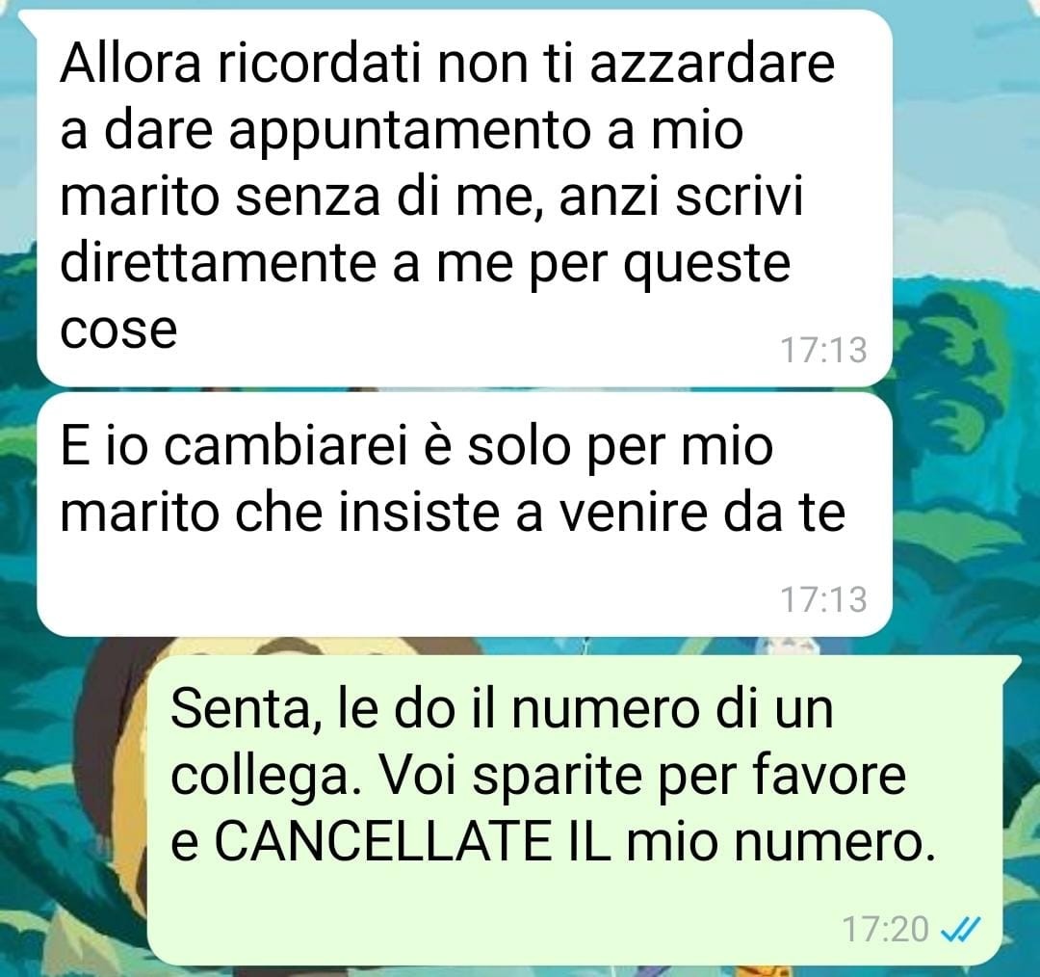Click 'marito senza di me, anzi scrivi' line

(x=431, y=197)
